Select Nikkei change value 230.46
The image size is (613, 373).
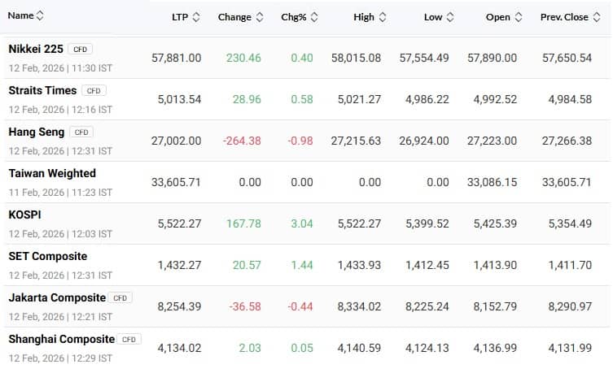[243, 59]
